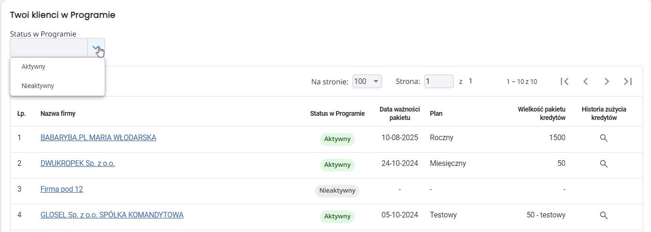Open Firma pod 12 link
Viewport: 651px width, 232px height.
click(x=62, y=189)
